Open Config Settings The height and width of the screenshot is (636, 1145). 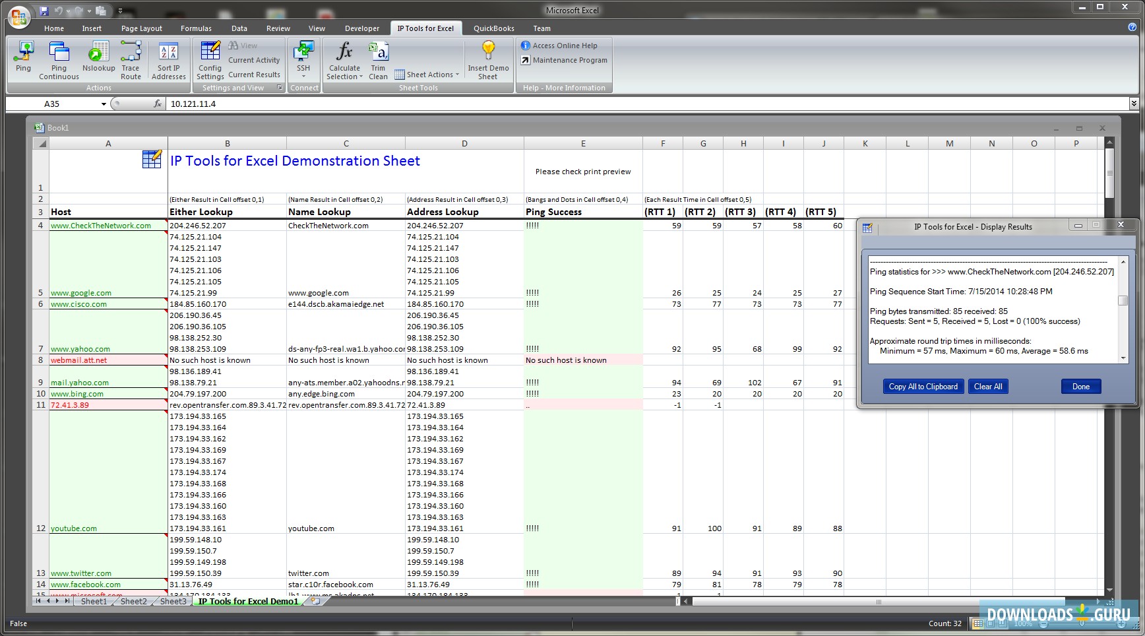[209, 58]
